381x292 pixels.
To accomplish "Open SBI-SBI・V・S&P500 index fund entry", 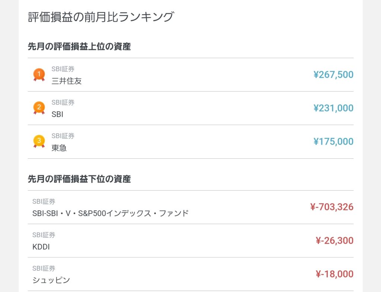I will tap(111, 213).
